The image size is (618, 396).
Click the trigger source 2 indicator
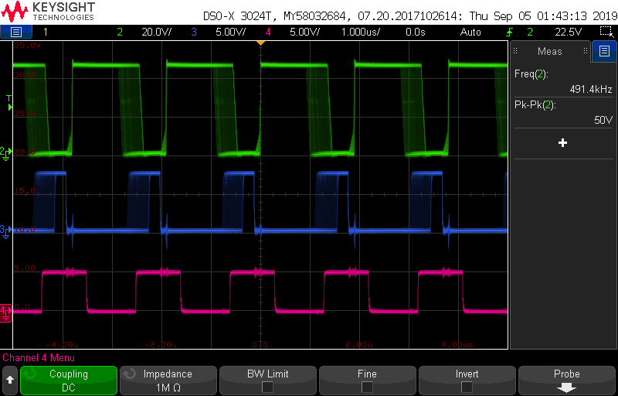point(529,32)
